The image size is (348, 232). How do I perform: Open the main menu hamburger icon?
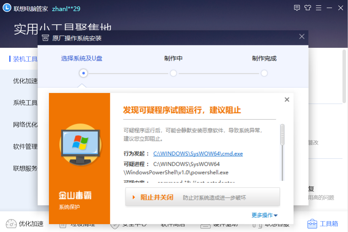[319, 8]
